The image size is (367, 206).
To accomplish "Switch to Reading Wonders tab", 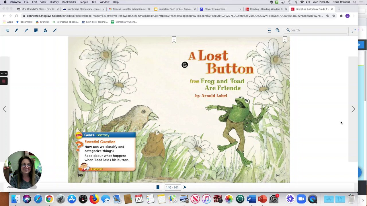I will click(x=266, y=9).
